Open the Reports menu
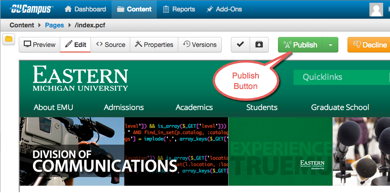This screenshot has height=193, width=390. pos(179,9)
